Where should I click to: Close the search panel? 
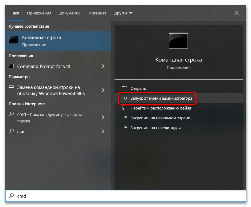coord(237,13)
